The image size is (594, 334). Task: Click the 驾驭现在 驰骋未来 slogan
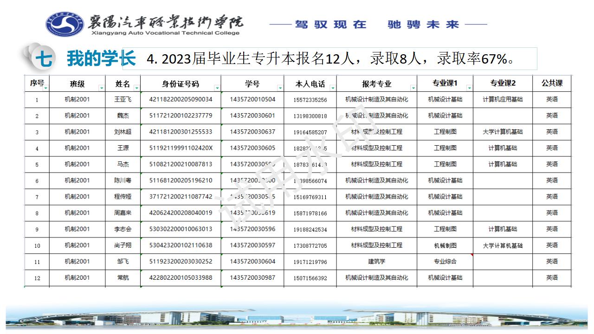pos(378,25)
